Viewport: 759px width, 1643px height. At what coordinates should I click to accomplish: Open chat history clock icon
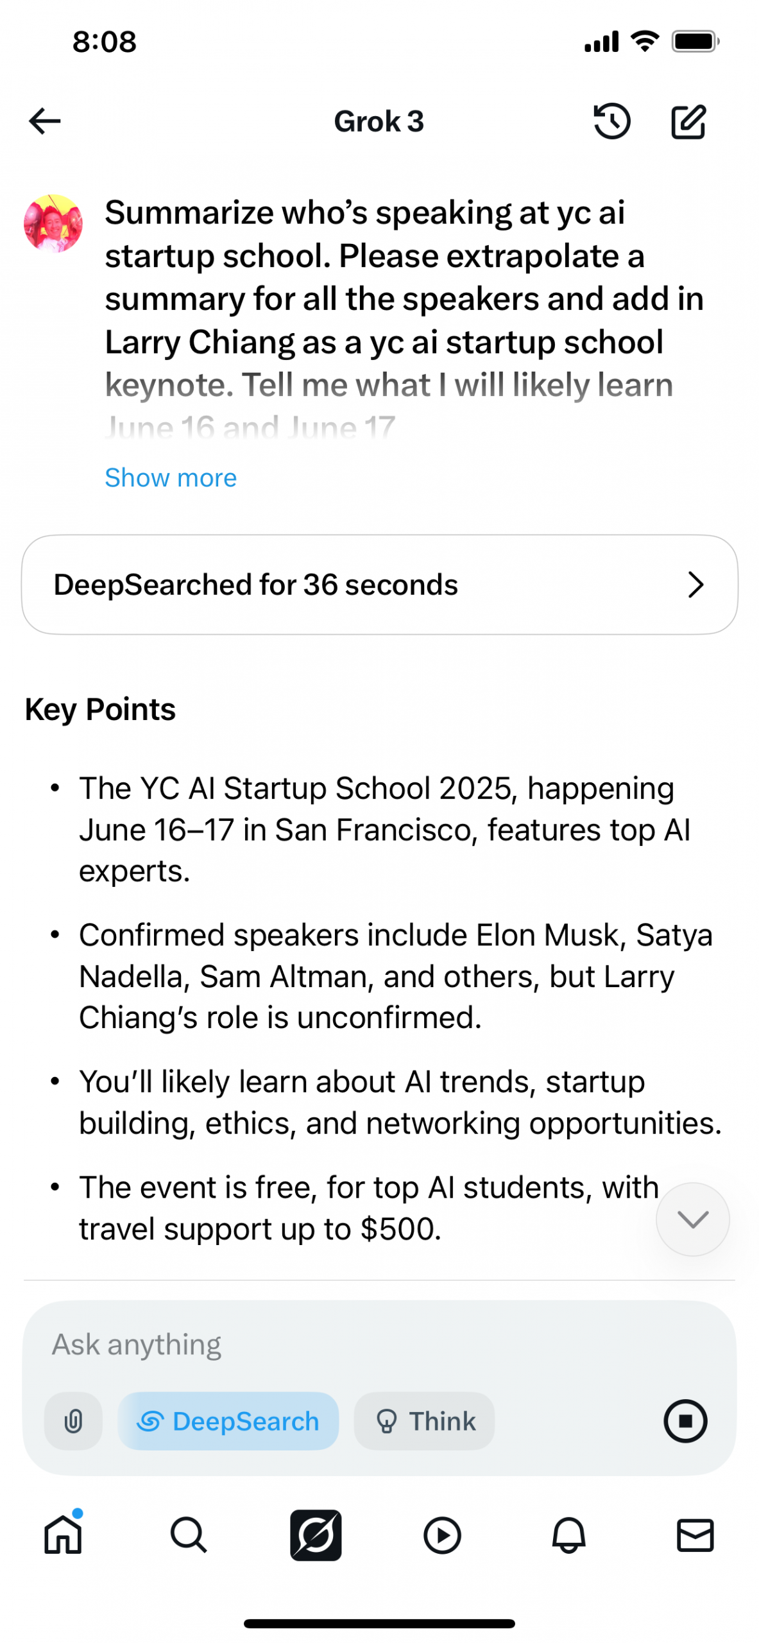pos(611,121)
